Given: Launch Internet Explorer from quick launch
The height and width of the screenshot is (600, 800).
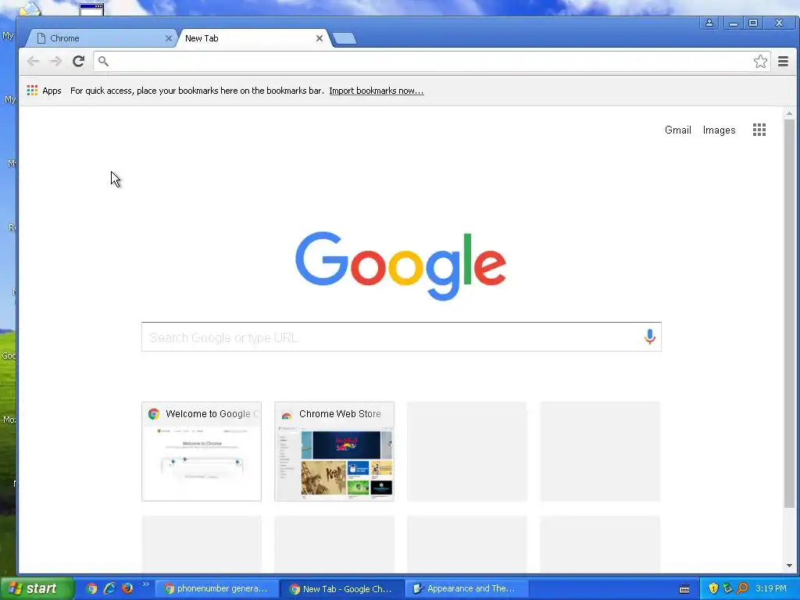Looking at the screenshot, I should coord(109,588).
